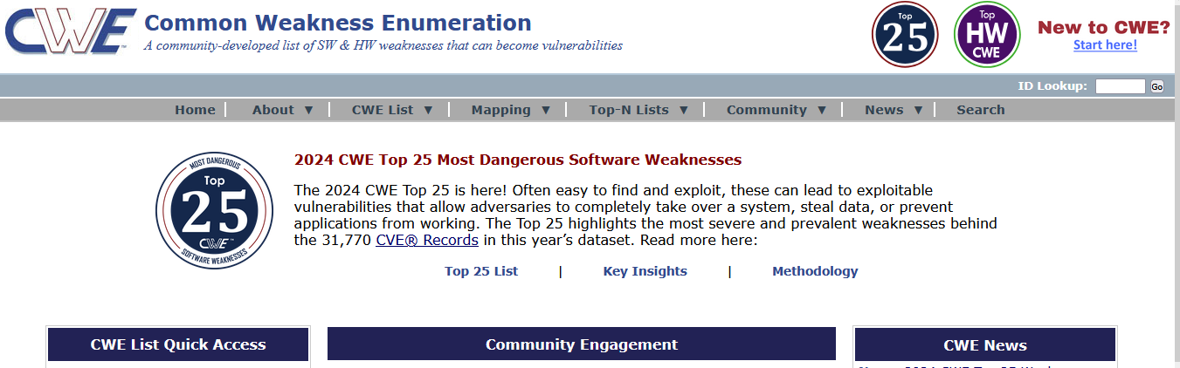
Task: Select the CWE List Quick Access header
Action: point(178,344)
